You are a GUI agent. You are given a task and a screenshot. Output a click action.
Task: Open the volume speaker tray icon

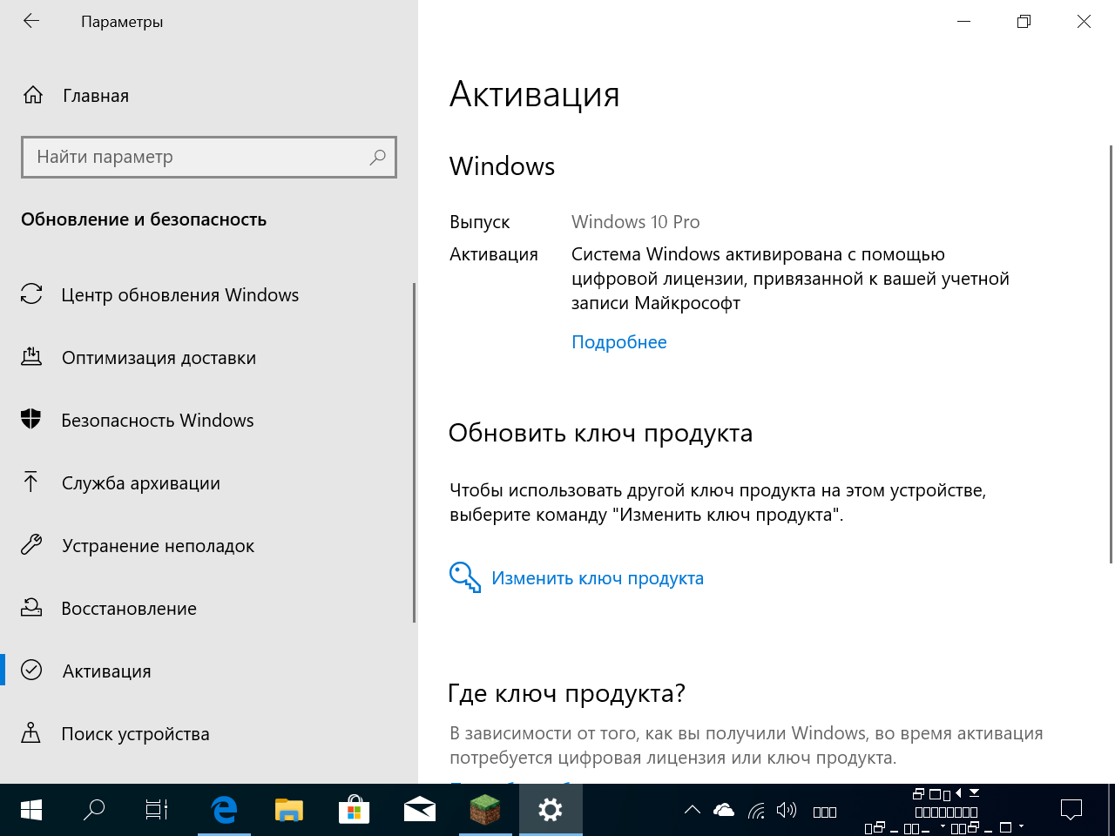787,810
